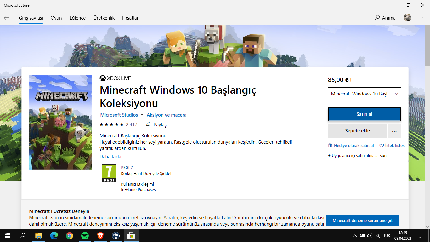Image resolution: width=430 pixels, height=242 pixels.
Task: Open the Arama search
Action: tap(385, 18)
